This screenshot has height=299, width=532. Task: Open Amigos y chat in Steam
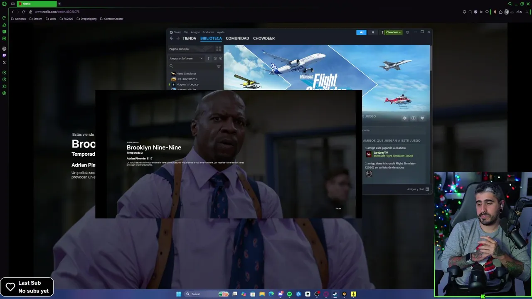click(418, 189)
